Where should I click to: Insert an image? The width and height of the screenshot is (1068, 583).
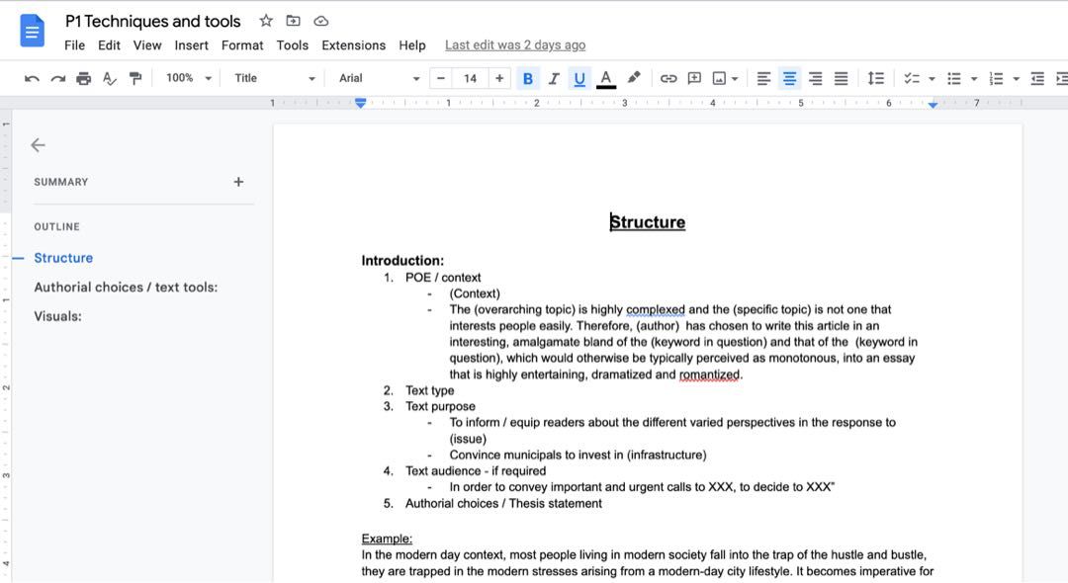(719, 77)
